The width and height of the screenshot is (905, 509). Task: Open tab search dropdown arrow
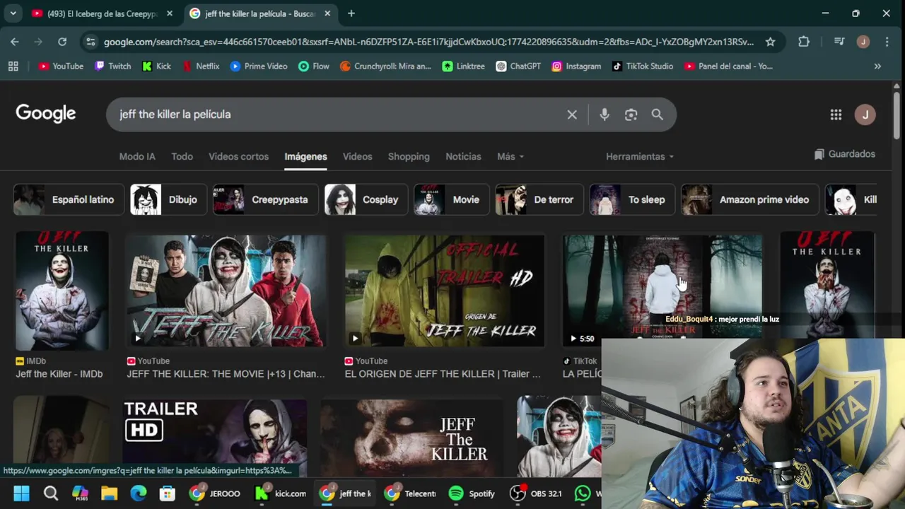13,13
